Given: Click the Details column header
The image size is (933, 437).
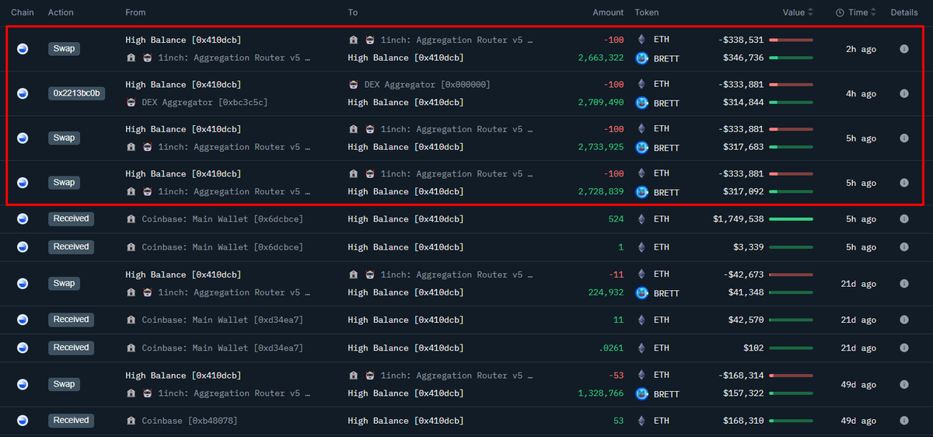Looking at the screenshot, I should [x=904, y=12].
